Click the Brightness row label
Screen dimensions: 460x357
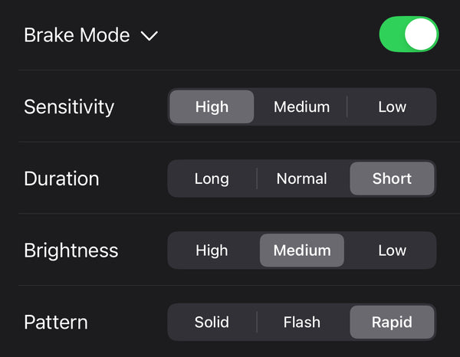click(x=71, y=251)
